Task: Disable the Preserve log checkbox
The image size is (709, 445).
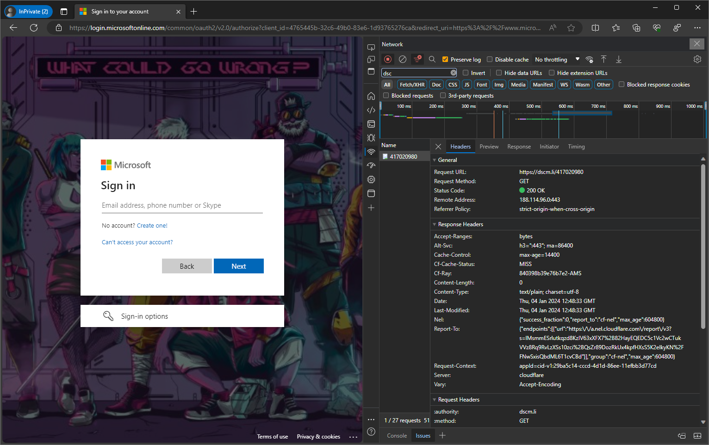Action: tap(445, 59)
